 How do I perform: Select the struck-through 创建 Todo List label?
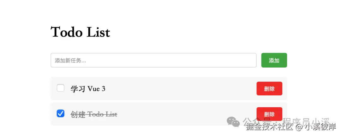tap(94, 114)
